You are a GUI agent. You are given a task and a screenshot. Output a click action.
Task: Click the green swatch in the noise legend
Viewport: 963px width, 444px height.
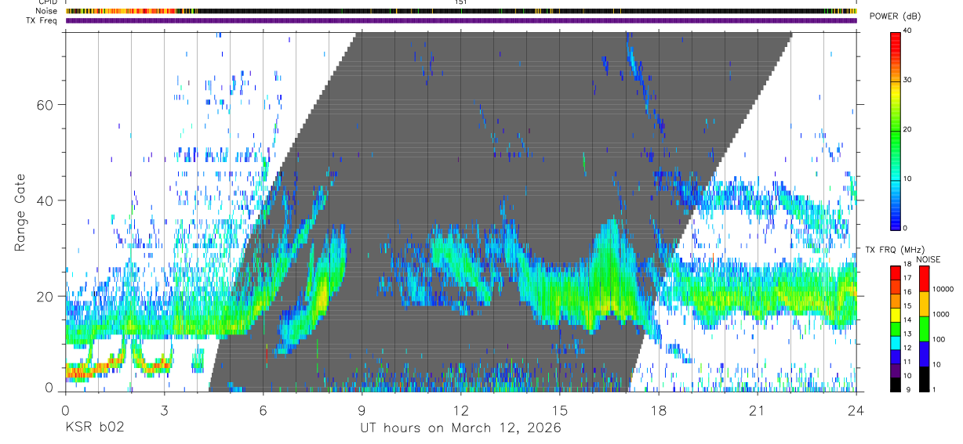[924, 328]
